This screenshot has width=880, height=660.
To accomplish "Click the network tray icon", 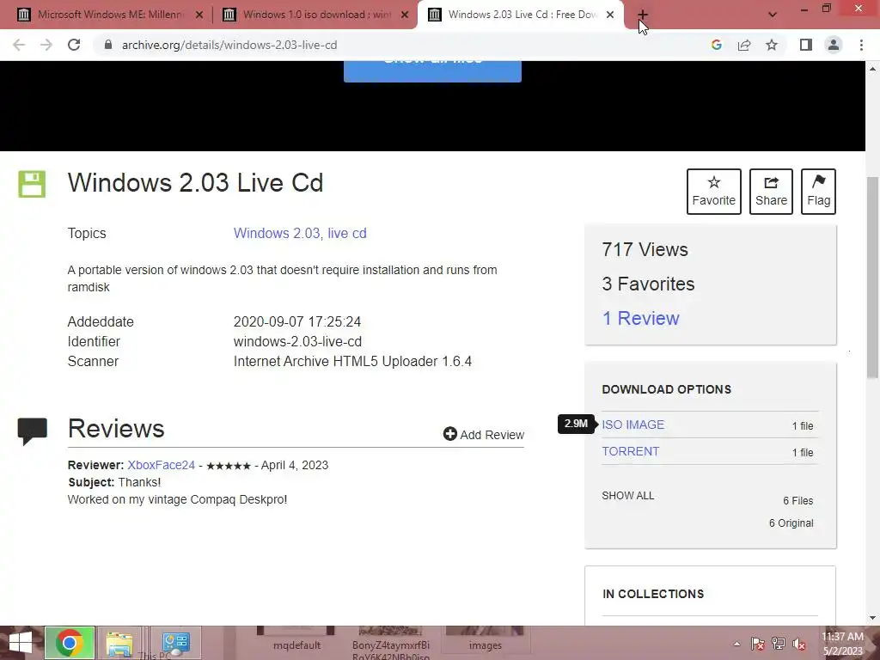I will coord(779,644).
